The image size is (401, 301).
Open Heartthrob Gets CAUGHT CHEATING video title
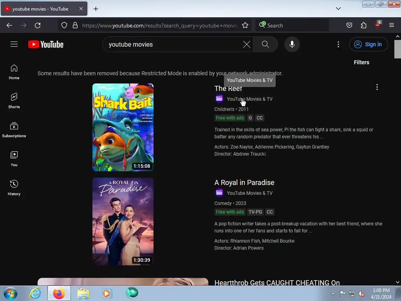(x=277, y=283)
